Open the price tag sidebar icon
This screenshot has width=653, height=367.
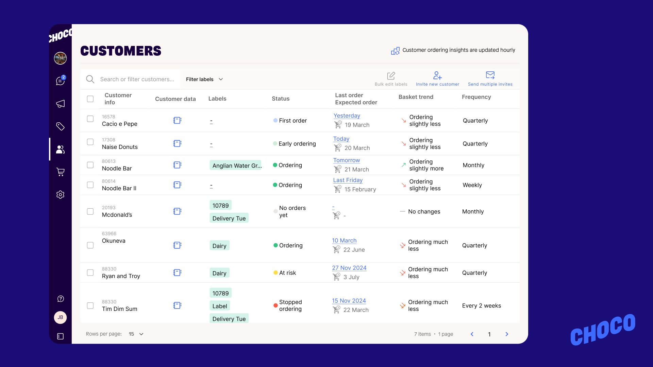[60, 126]
